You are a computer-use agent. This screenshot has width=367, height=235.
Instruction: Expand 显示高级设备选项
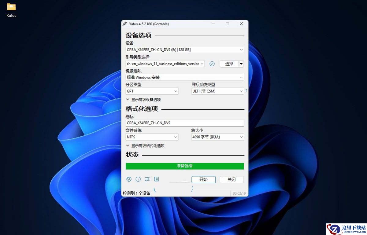[x=143, y=100]
